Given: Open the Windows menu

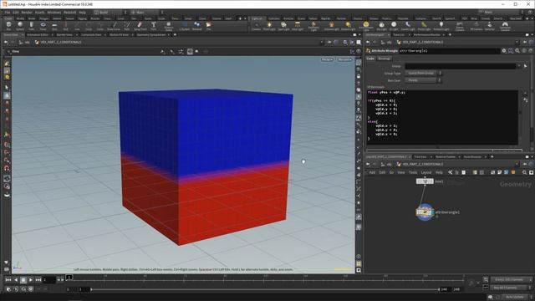Looking at the screenshot, I should (53, 13).
